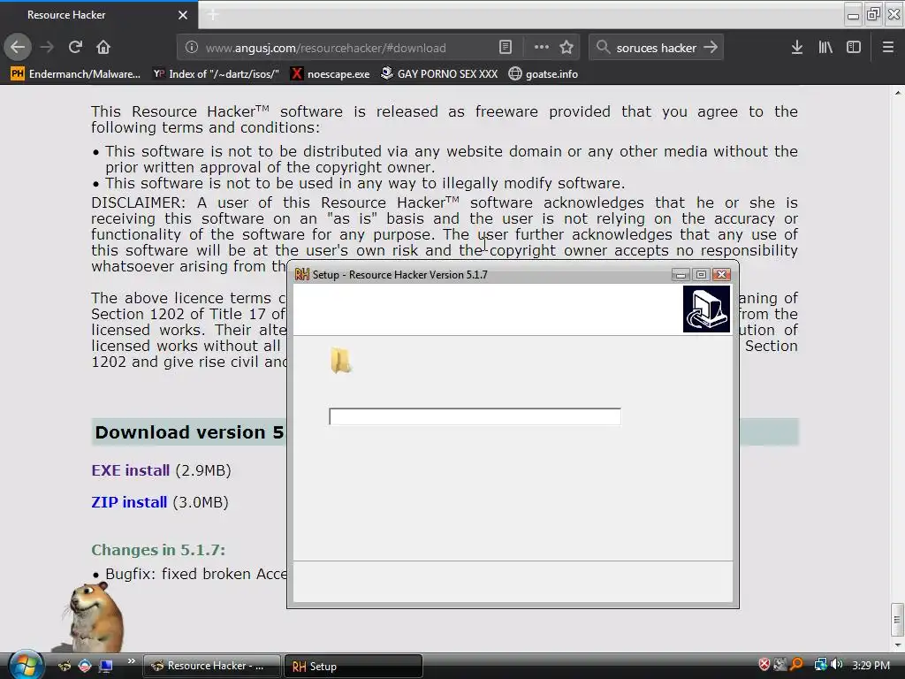905x679 pixels.
Task: Open the browser home page
Action: [103, 47]
